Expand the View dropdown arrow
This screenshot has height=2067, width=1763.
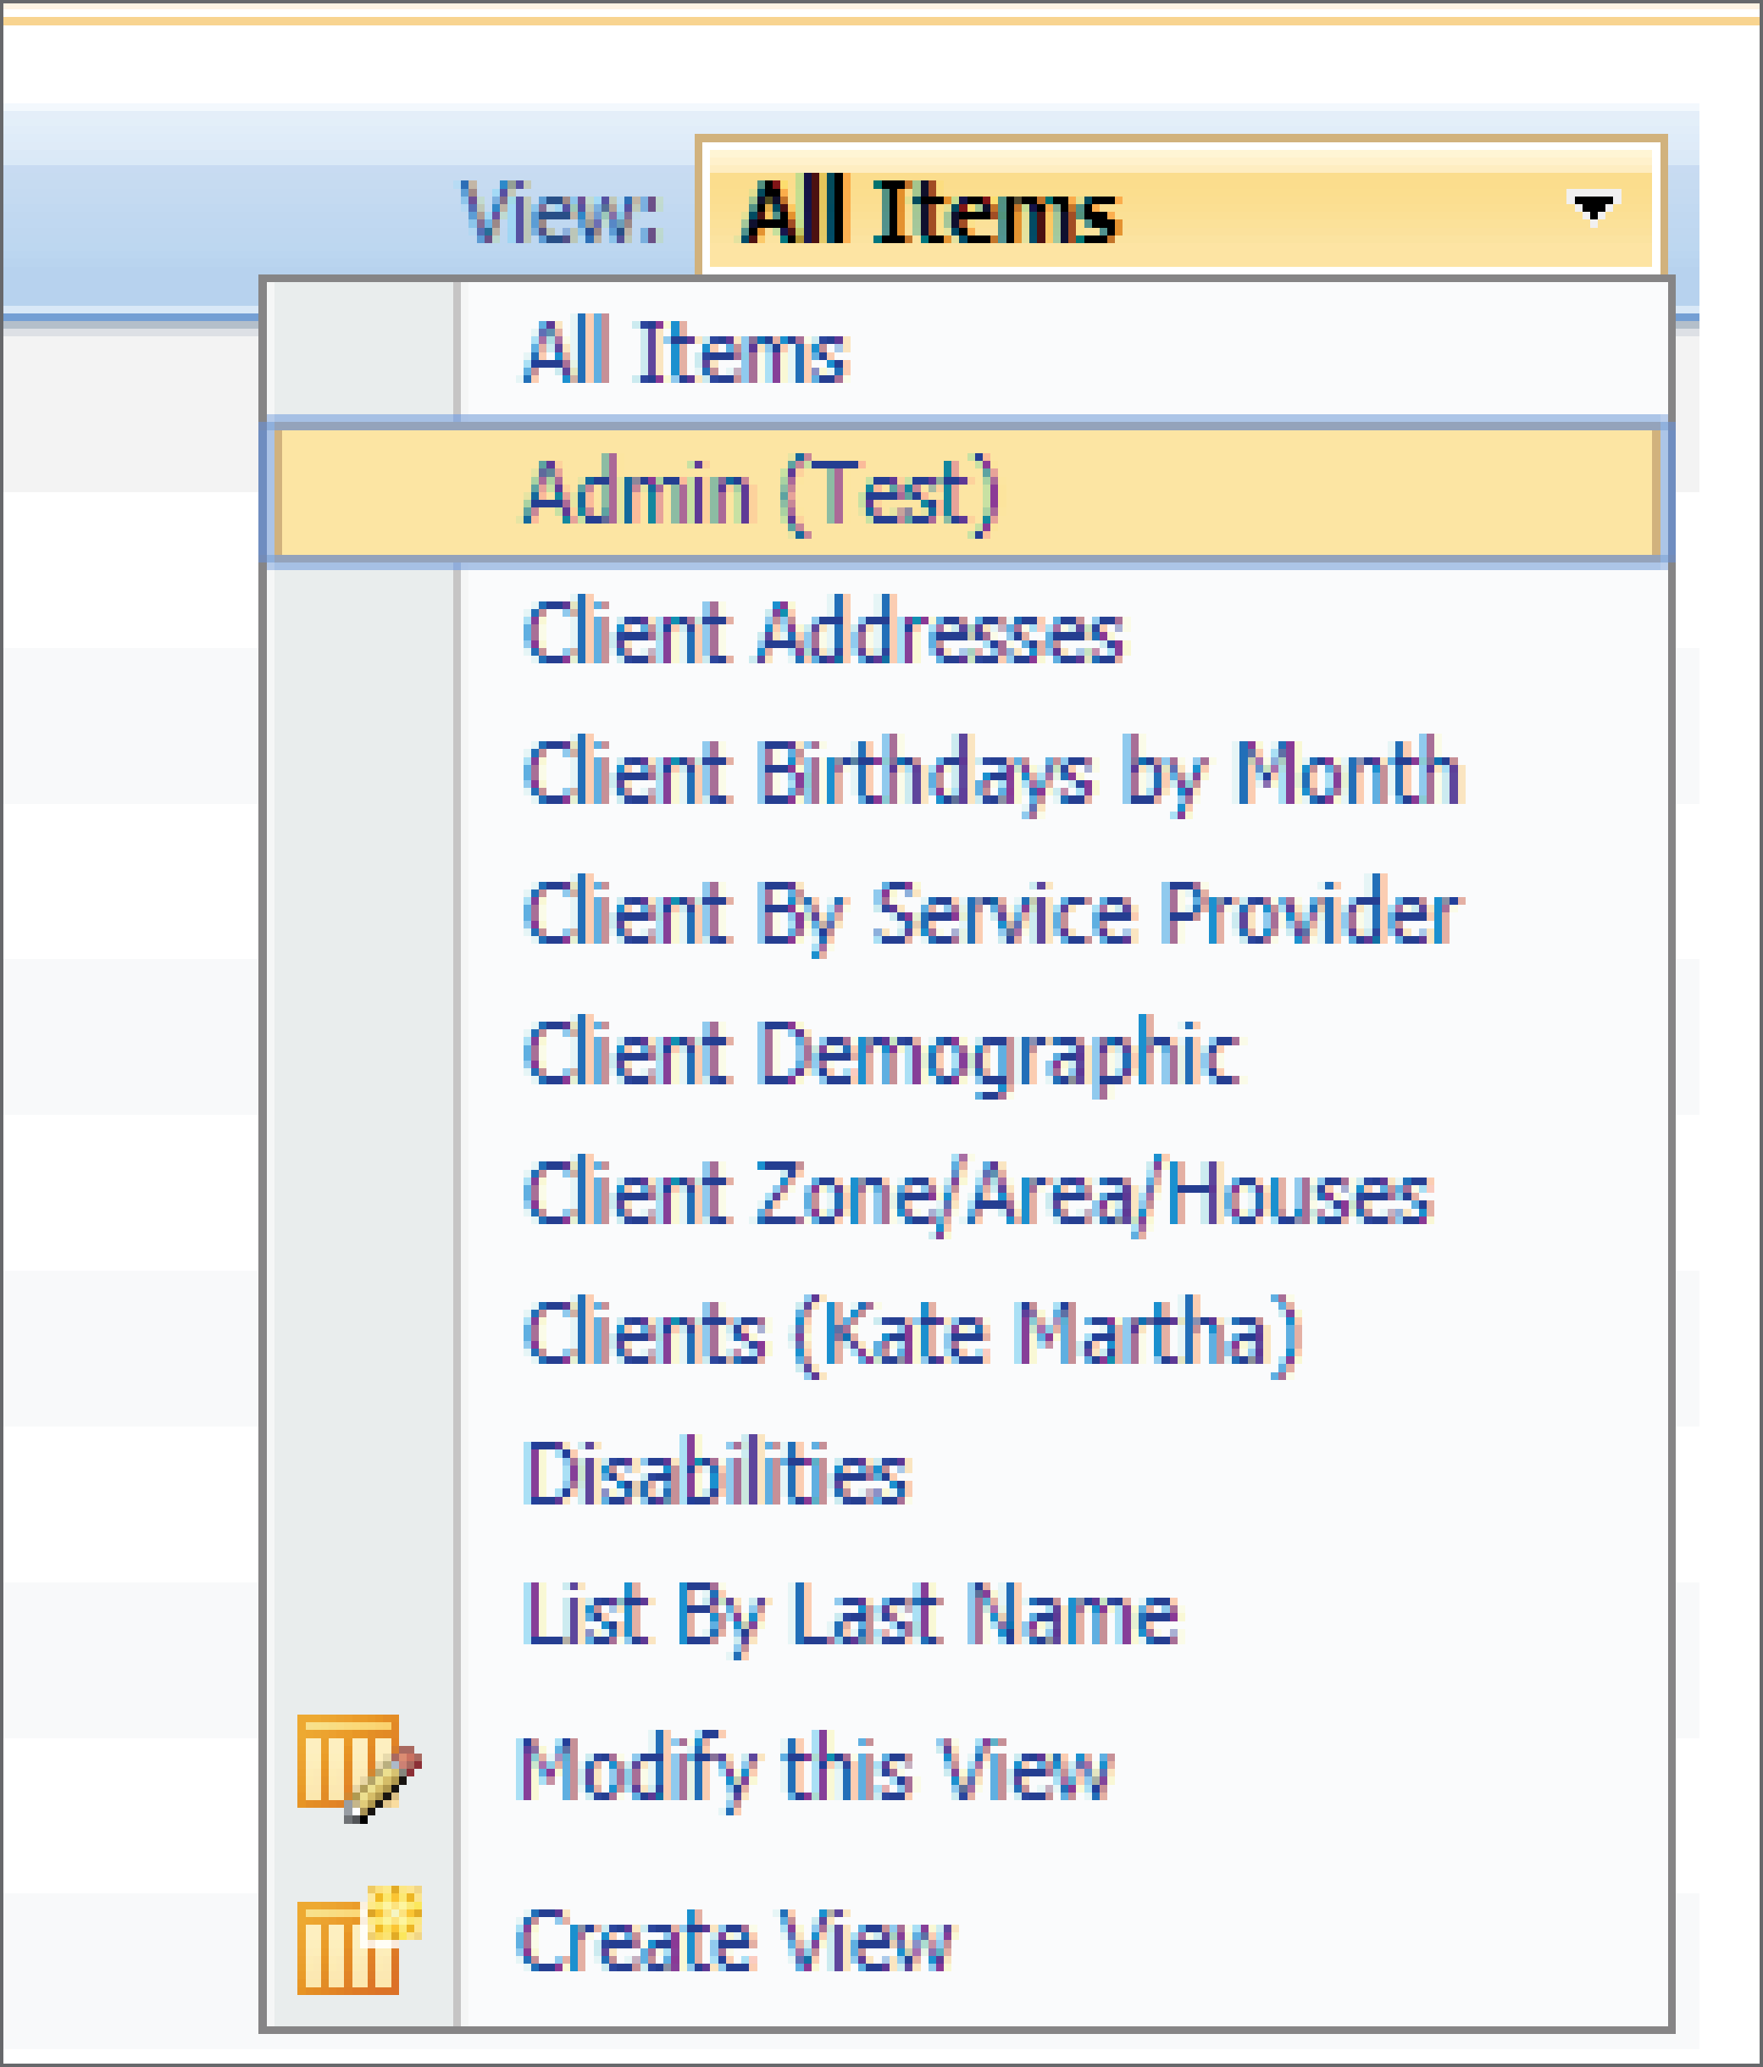pos(1594,208)
